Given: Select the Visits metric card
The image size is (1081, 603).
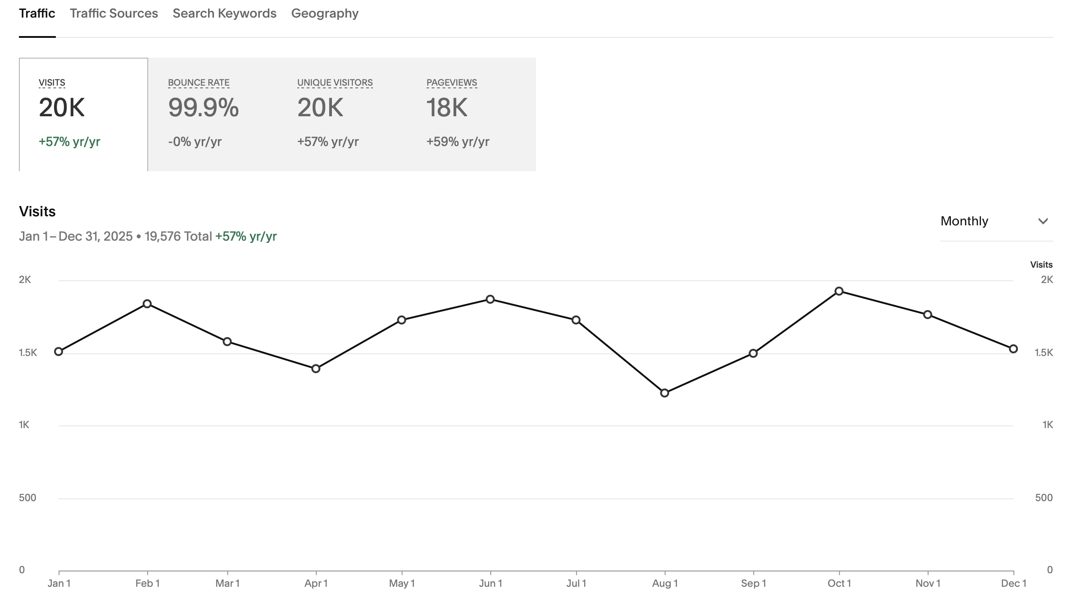Looking at the screenshot, I should pyautogui.click(x=83, y=114).
